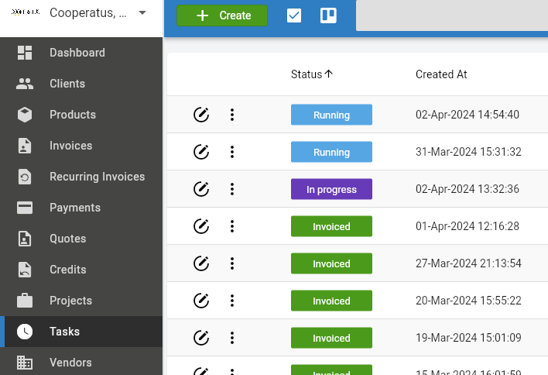This screenshot has width=548, height=375.
Task: Click date 01-Apr-2024 12:16:28
Action: (468, 226)
